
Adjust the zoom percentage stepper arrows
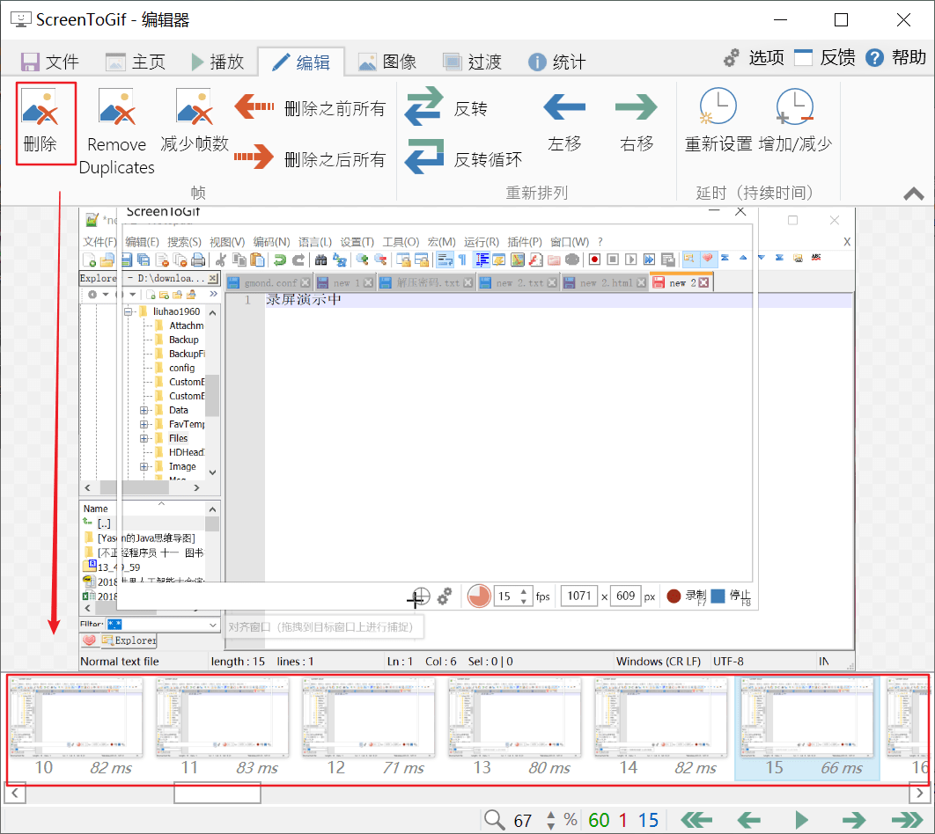coord(551,820)
